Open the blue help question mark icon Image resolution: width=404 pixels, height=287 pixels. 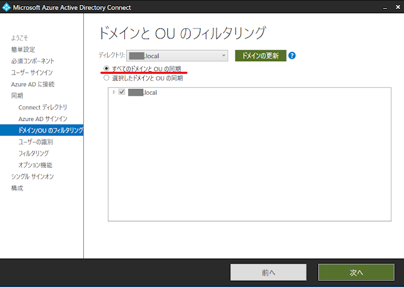pyautogui.click(x=292, y=56)
